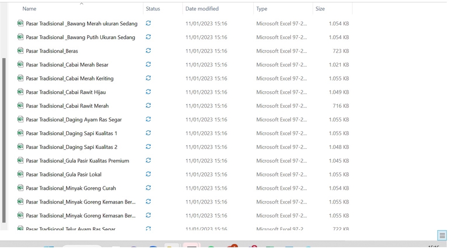Select the file name Pasar Tradisional_Beras
This screenshot has width=452, height=251.
click(x=52, y=51)
